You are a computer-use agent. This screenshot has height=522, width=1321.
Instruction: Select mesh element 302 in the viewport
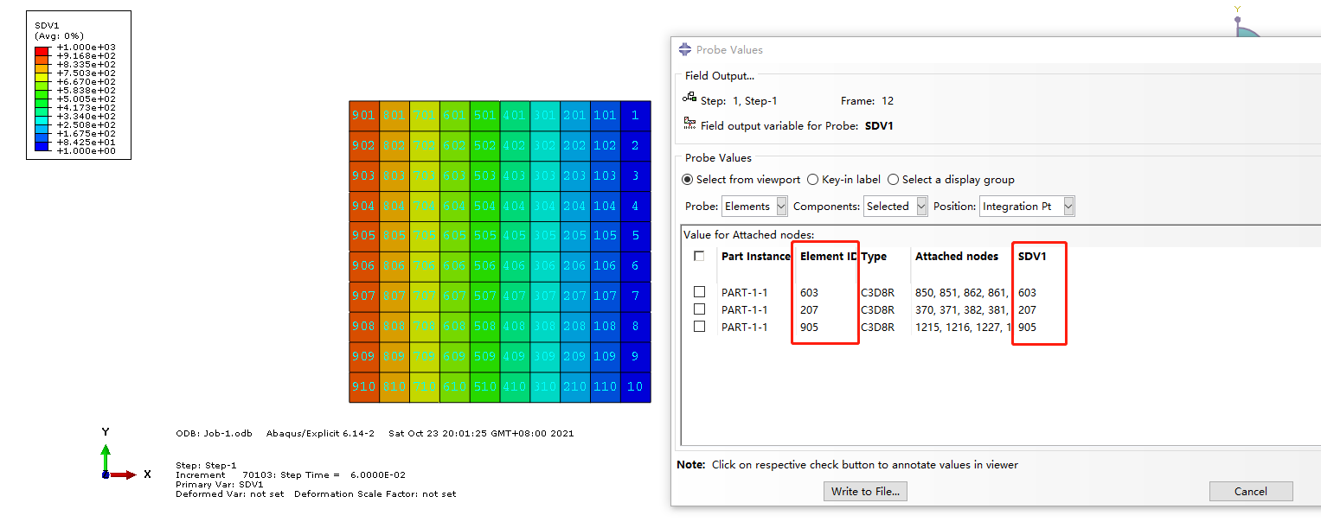pyautogui.click(x=544, y=145)
